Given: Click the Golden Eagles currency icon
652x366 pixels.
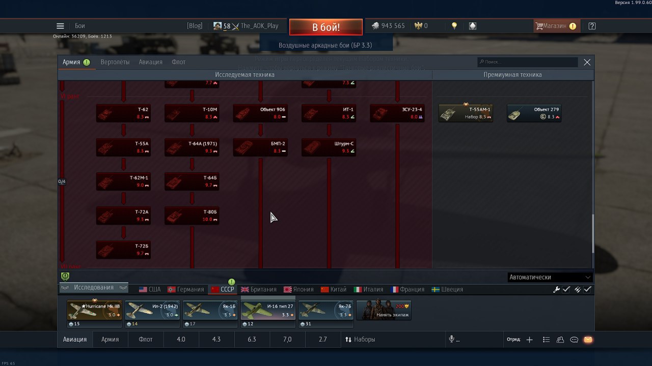Looking at the screenshot, I should pyautogui.click(x=418, y=26).
